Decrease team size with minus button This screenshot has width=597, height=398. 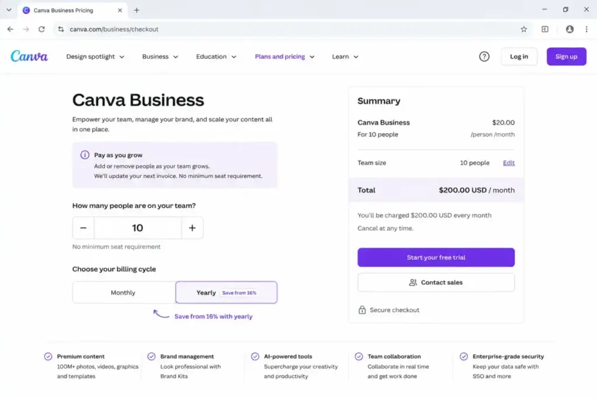83,228
